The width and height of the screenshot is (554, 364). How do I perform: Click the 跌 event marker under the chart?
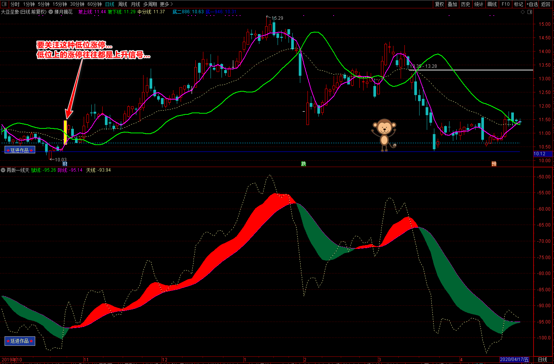coord(303,164)
